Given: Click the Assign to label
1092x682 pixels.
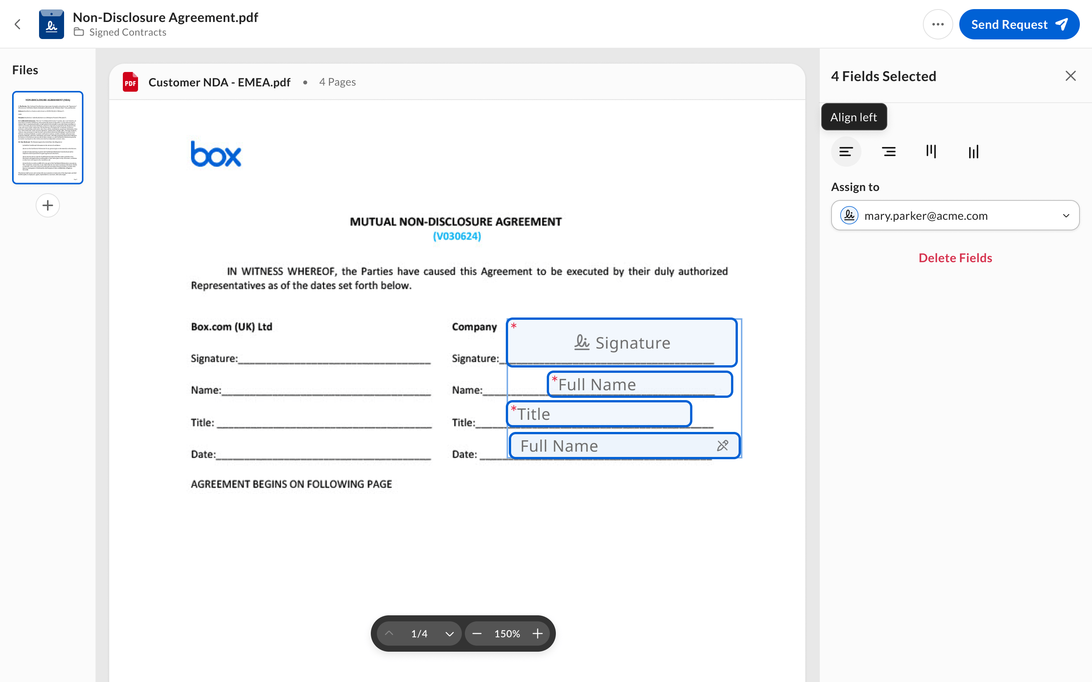Looking at the screenshot, I should (855, 187).
